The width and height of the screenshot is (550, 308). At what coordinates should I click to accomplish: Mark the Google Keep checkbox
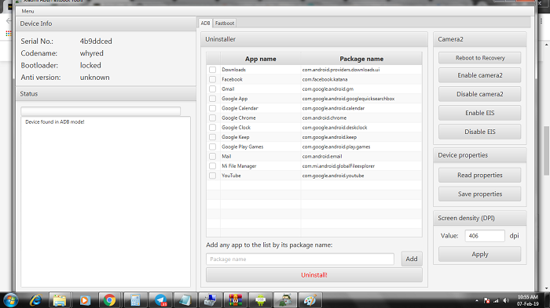point(213,137)
